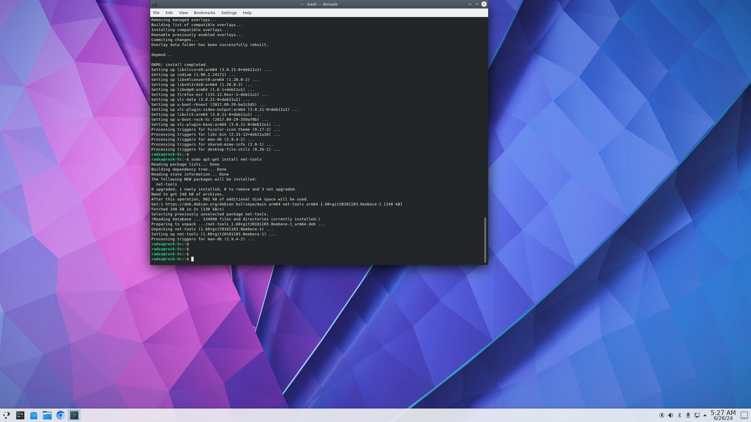Open the File menu in Konsole

tap(156, 13)
